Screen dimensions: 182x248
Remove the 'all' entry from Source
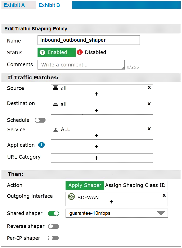[149, 88]
